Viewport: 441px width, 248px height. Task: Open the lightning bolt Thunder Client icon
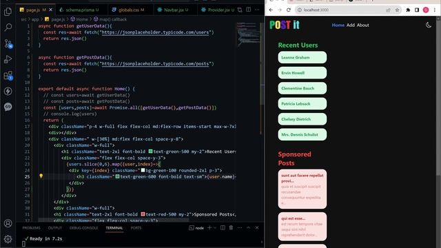(x=8, y=91)
